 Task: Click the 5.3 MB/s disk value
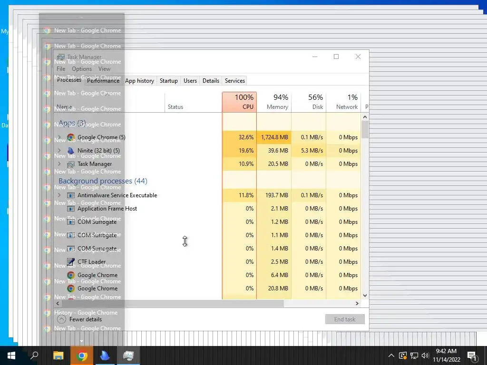[312, 151]
